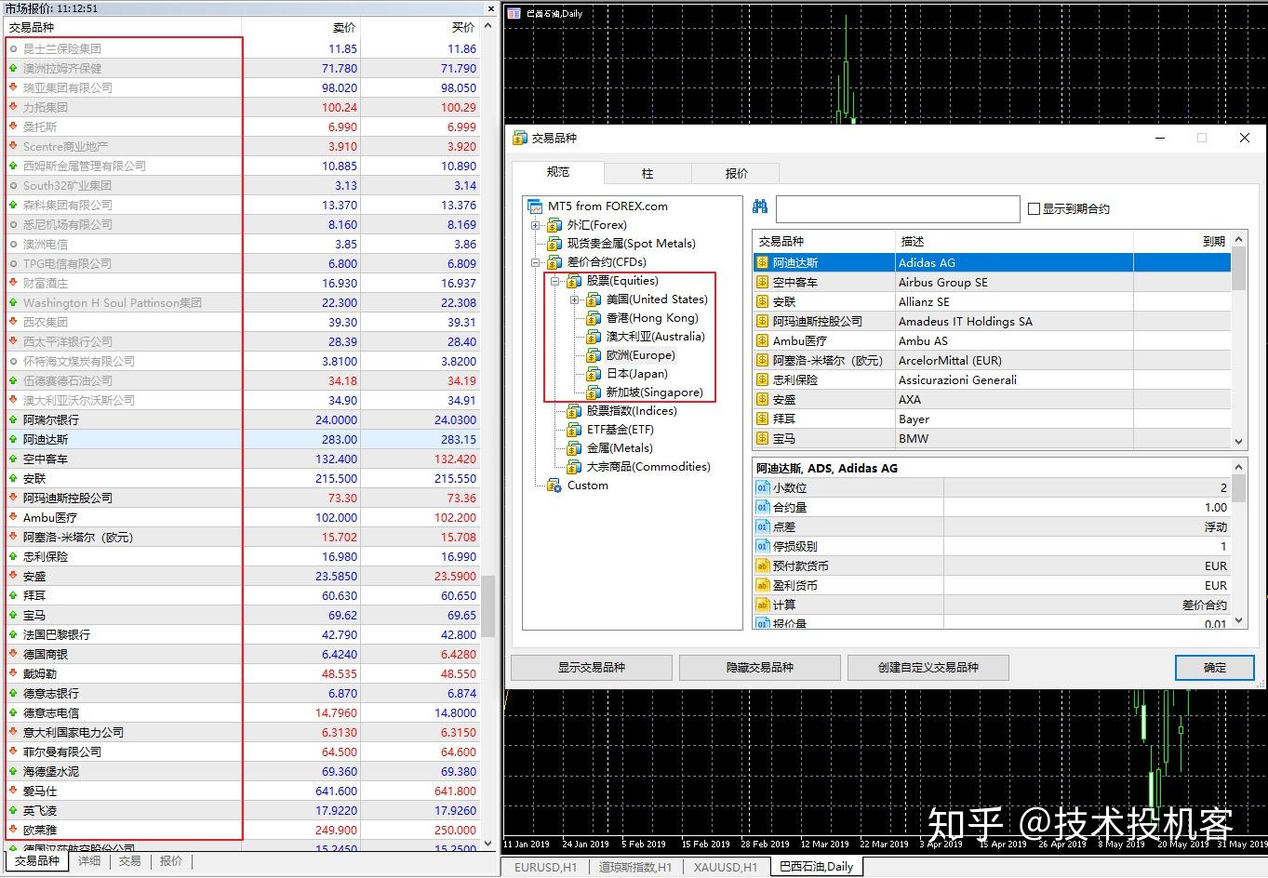1268x878 pixels.
Task: Click the Custom symbols group icon
Action: 553,485
